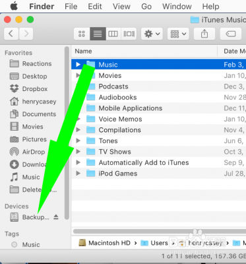The image size is (246, 264).
Task: Select the Tones folder row
Action: pyautogui.click(x=159, y=141)
